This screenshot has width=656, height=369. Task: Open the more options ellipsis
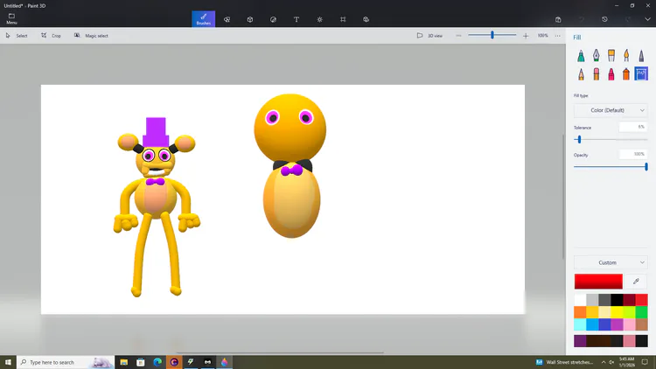point(558,36)
